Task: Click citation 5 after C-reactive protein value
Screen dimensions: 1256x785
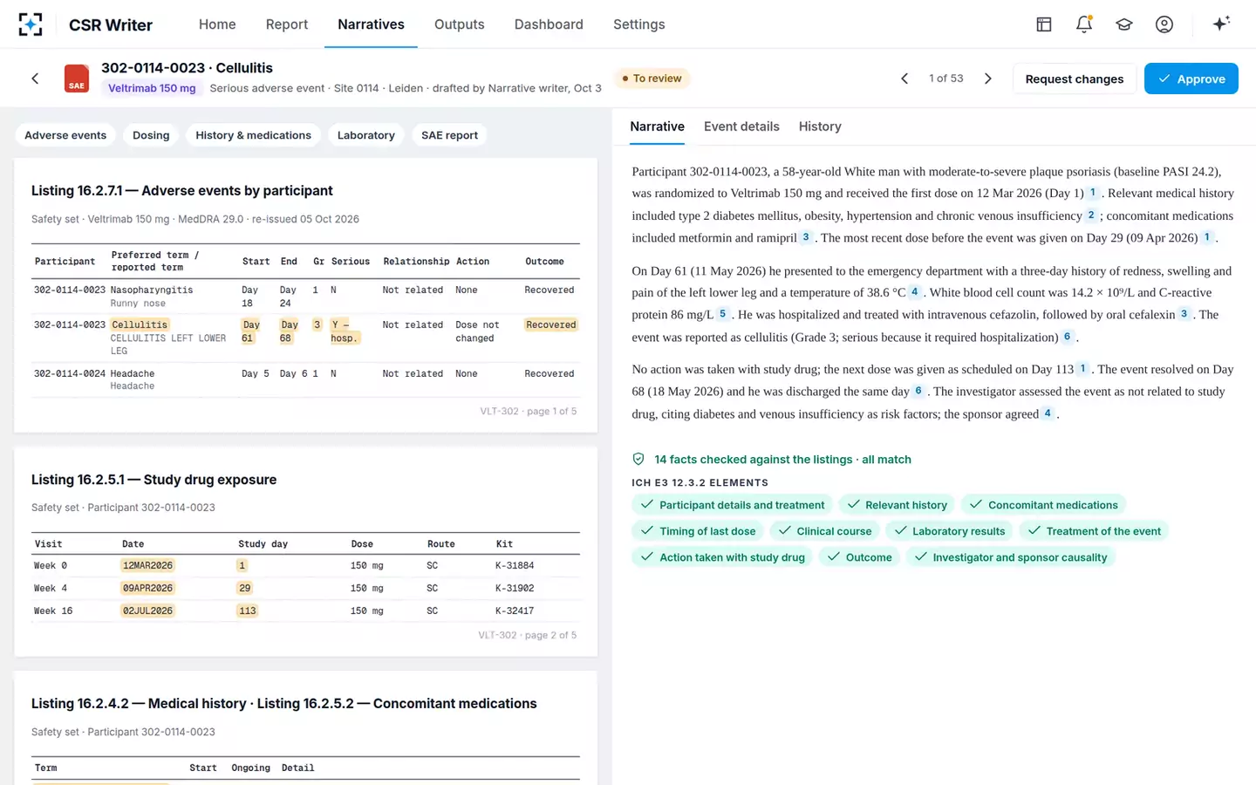Action: coord(723,314)
